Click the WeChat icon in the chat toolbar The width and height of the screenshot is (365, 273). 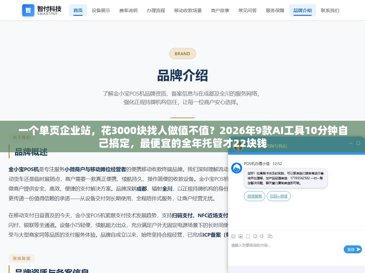pos(270,236)
